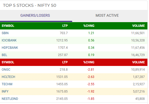Click NESTLEIND percent change -1.85

click(91, 99)
